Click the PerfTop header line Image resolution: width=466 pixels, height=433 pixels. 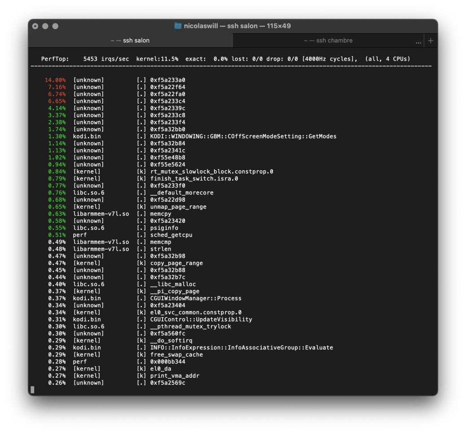point(225,59)
